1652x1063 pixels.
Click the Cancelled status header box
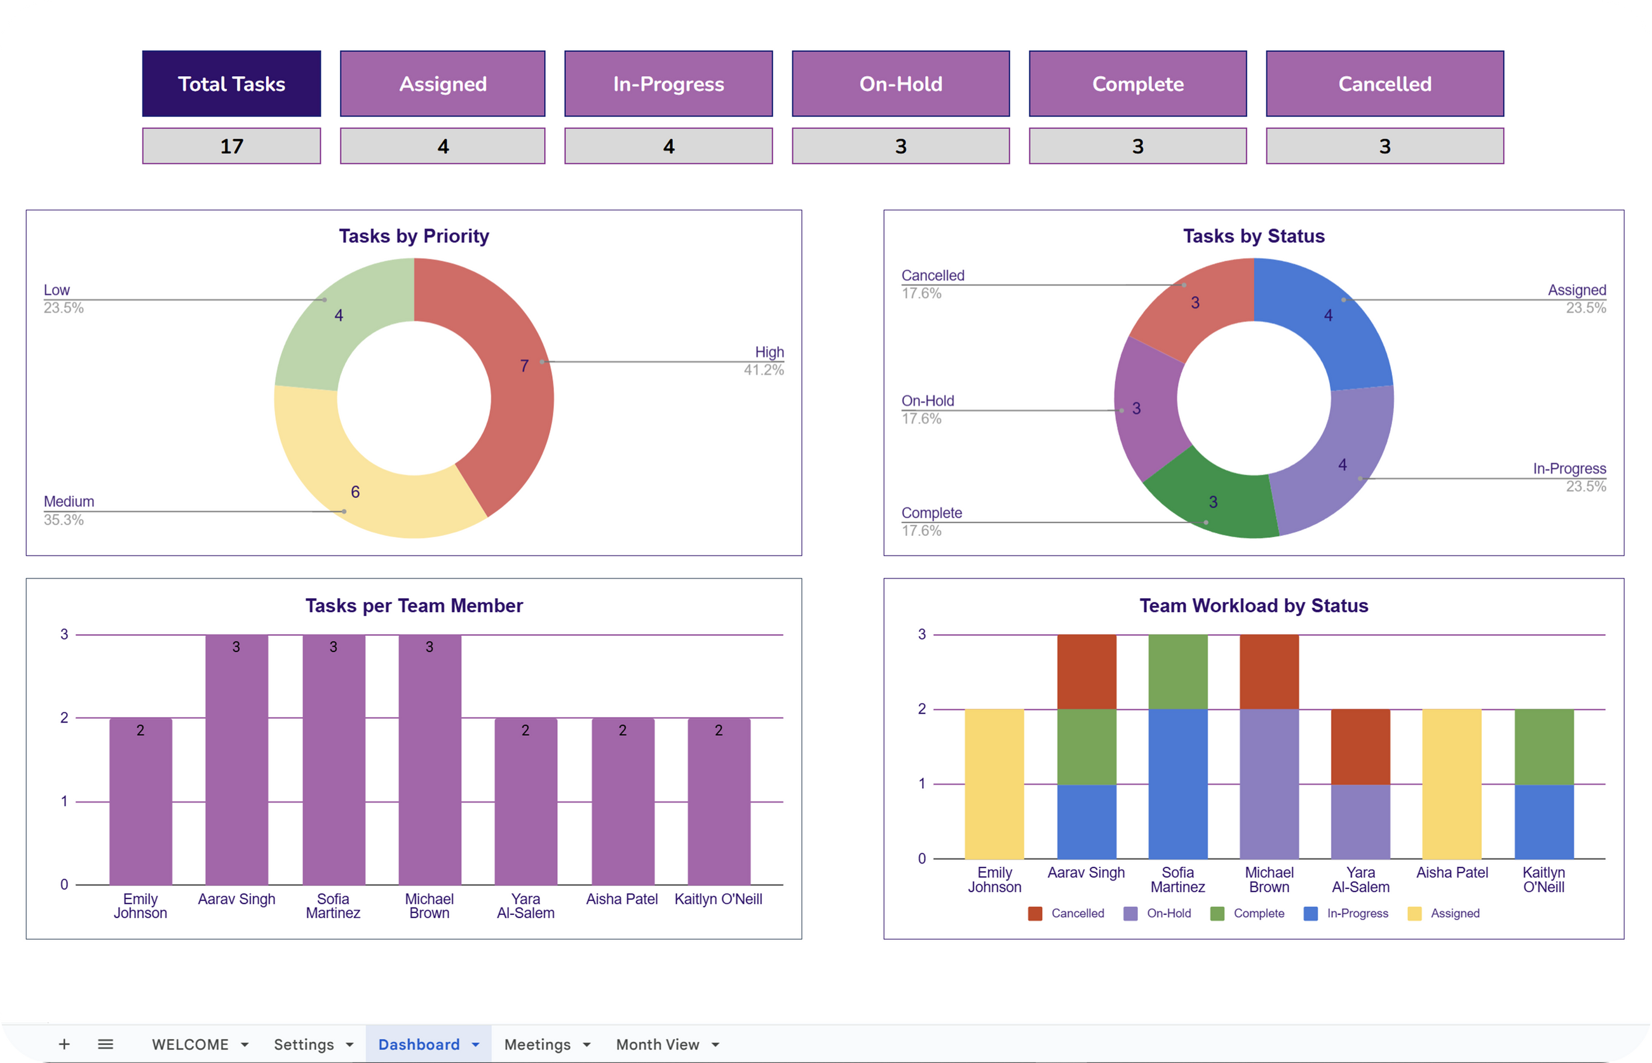click(1385, 84)
